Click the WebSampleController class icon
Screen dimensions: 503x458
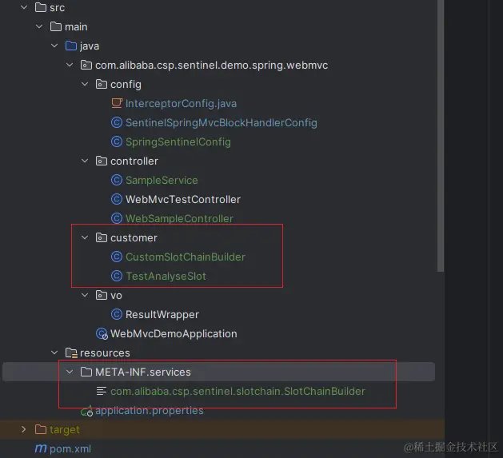click(117, 218)
